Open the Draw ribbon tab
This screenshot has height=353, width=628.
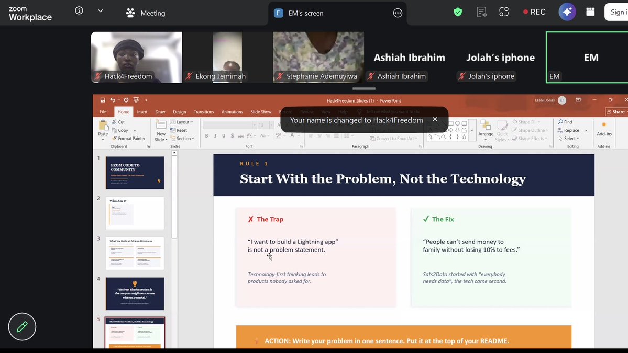point(160,112)
